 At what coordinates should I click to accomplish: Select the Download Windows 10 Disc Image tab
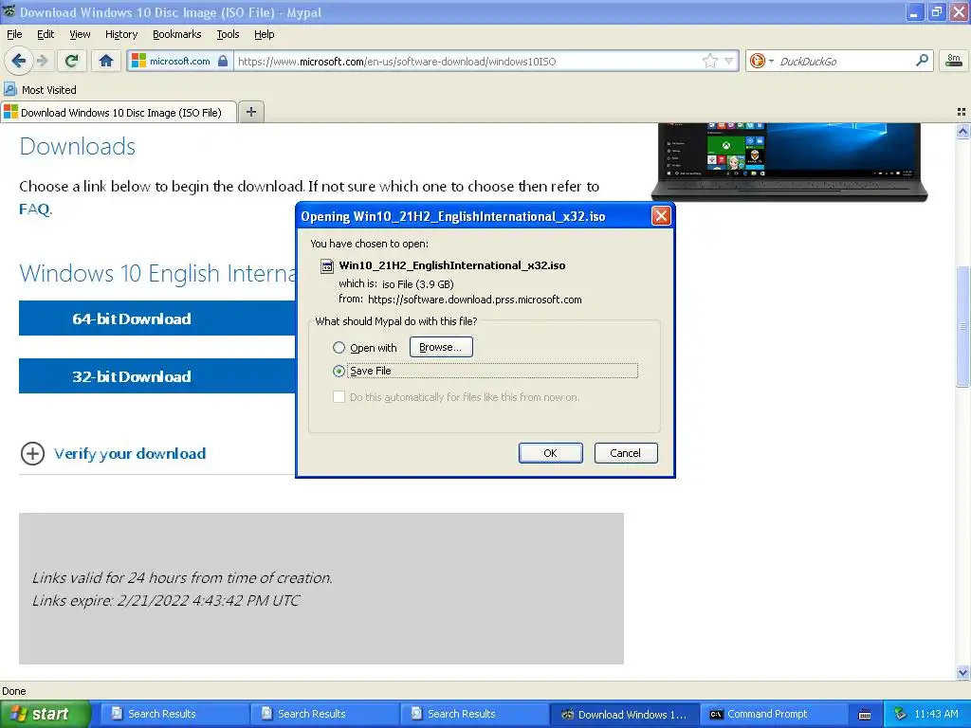click(x=119, y=112)
